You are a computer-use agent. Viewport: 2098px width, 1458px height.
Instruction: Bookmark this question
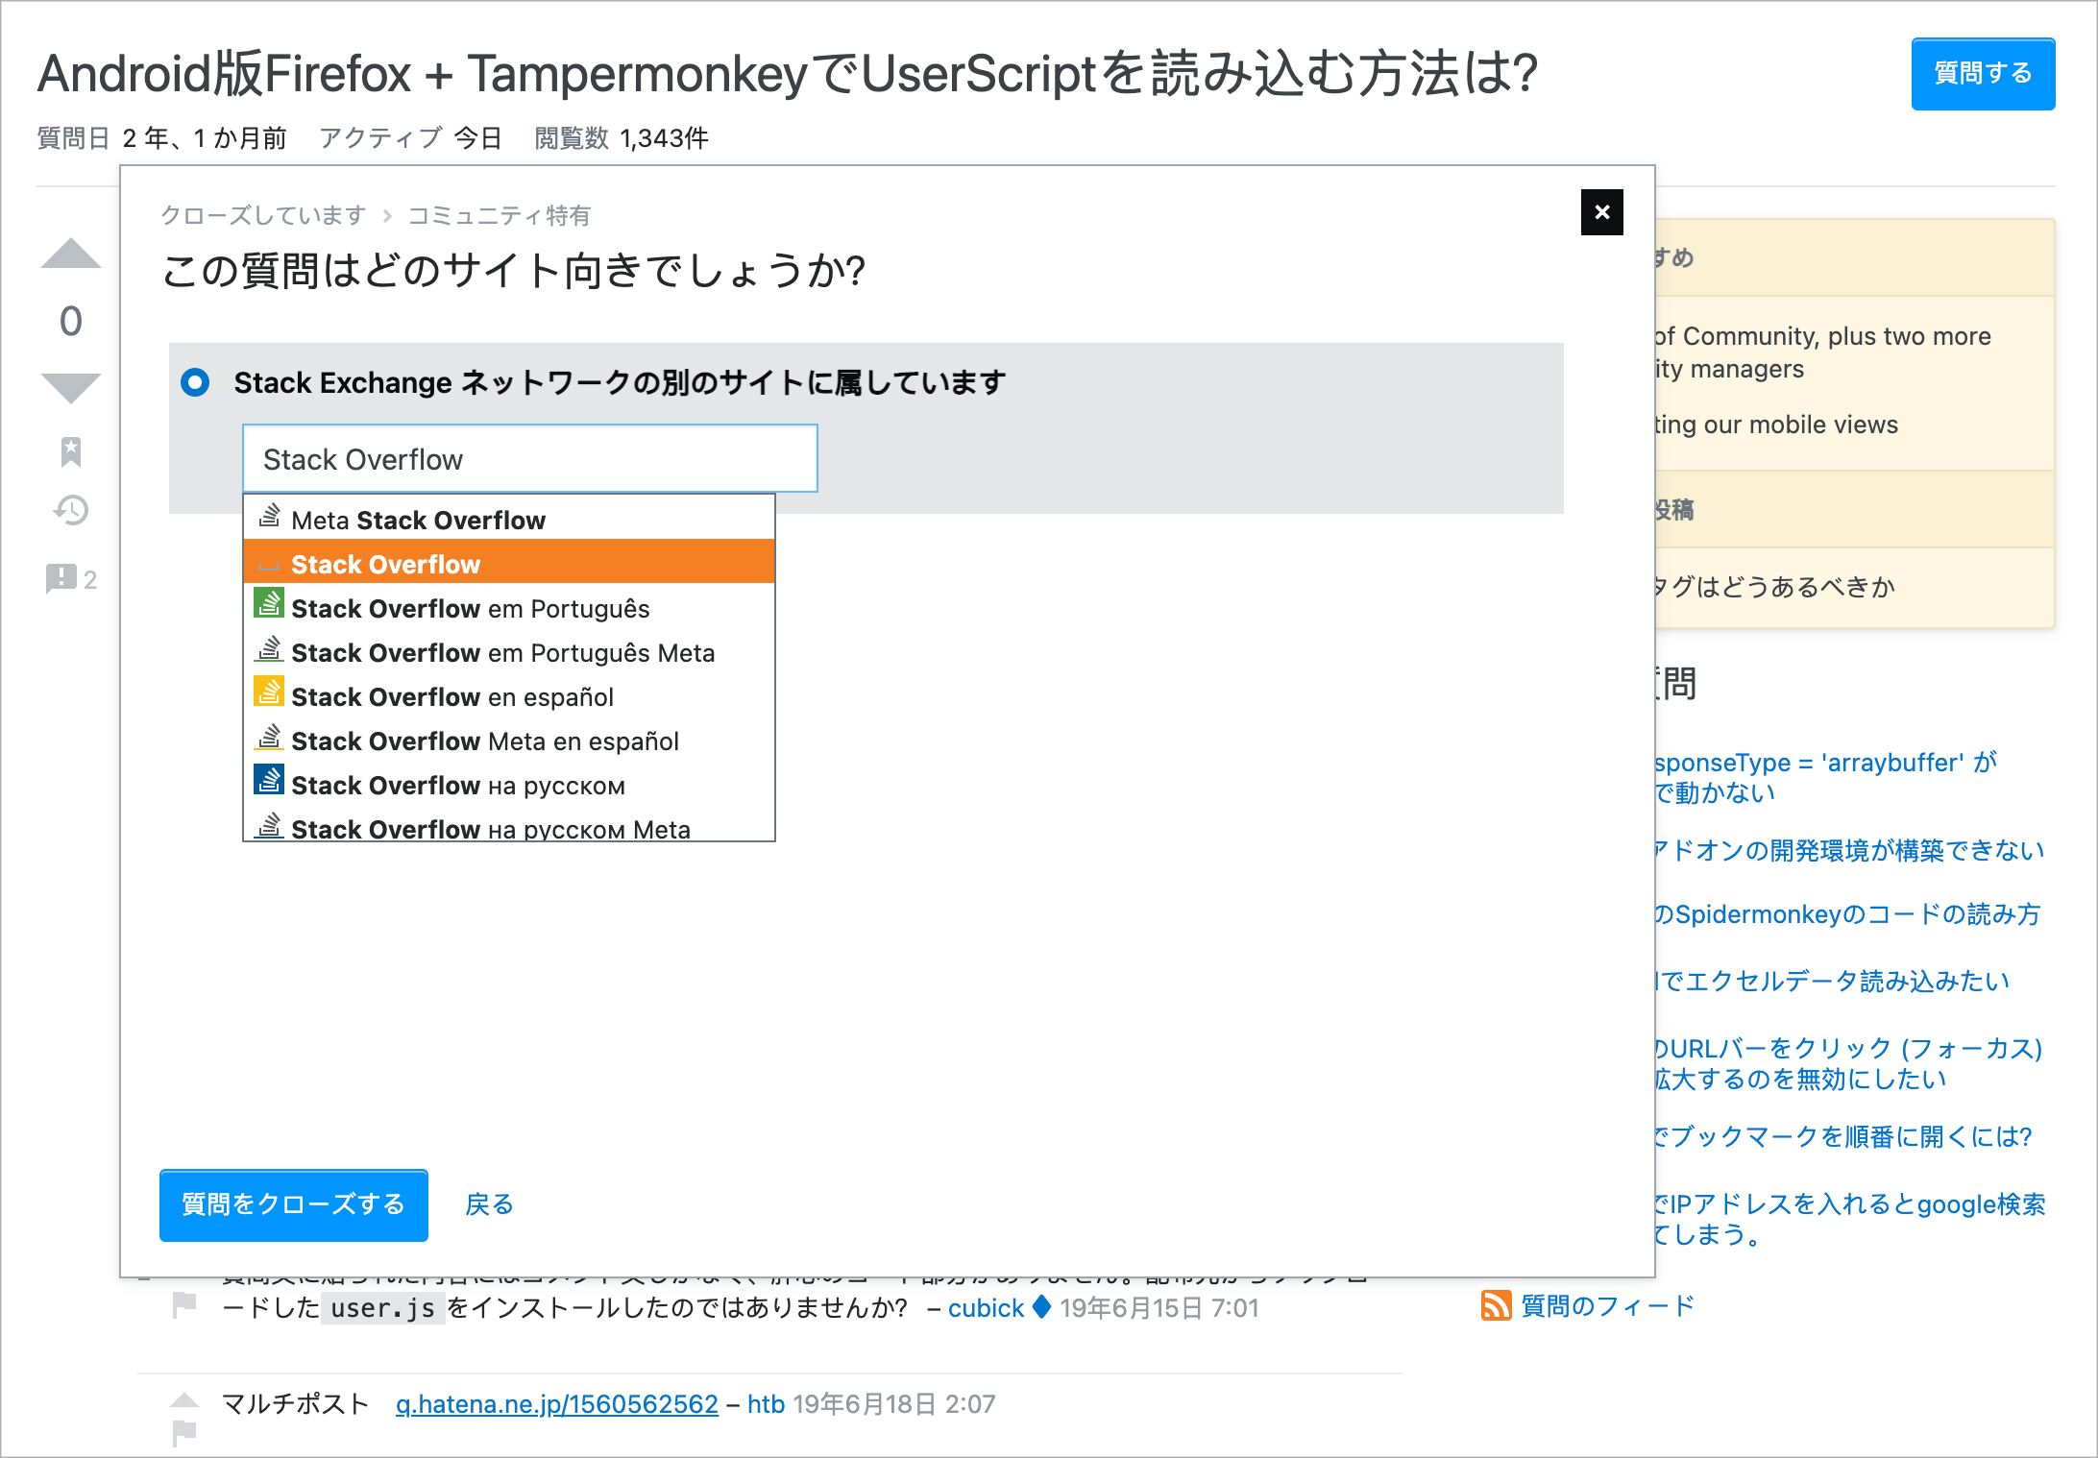tap(71, 451)
